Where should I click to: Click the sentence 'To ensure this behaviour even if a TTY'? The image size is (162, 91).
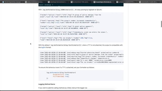coord(66,67)
